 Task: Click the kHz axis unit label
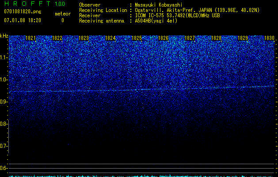[4, 36]
